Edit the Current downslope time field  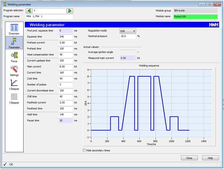[66, 90]
